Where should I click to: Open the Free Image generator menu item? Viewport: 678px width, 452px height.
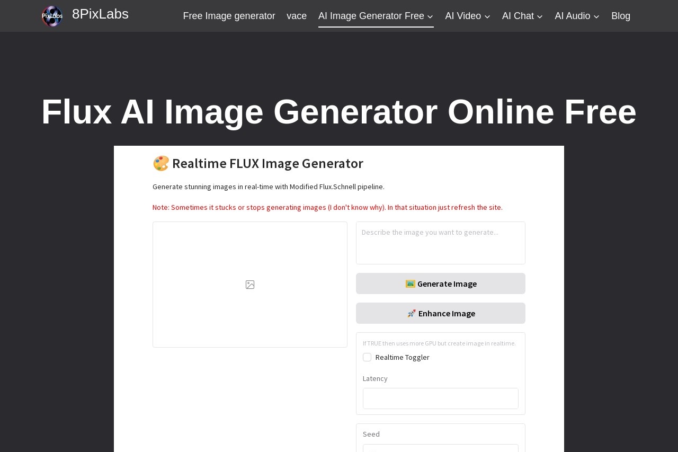[229, 16]
